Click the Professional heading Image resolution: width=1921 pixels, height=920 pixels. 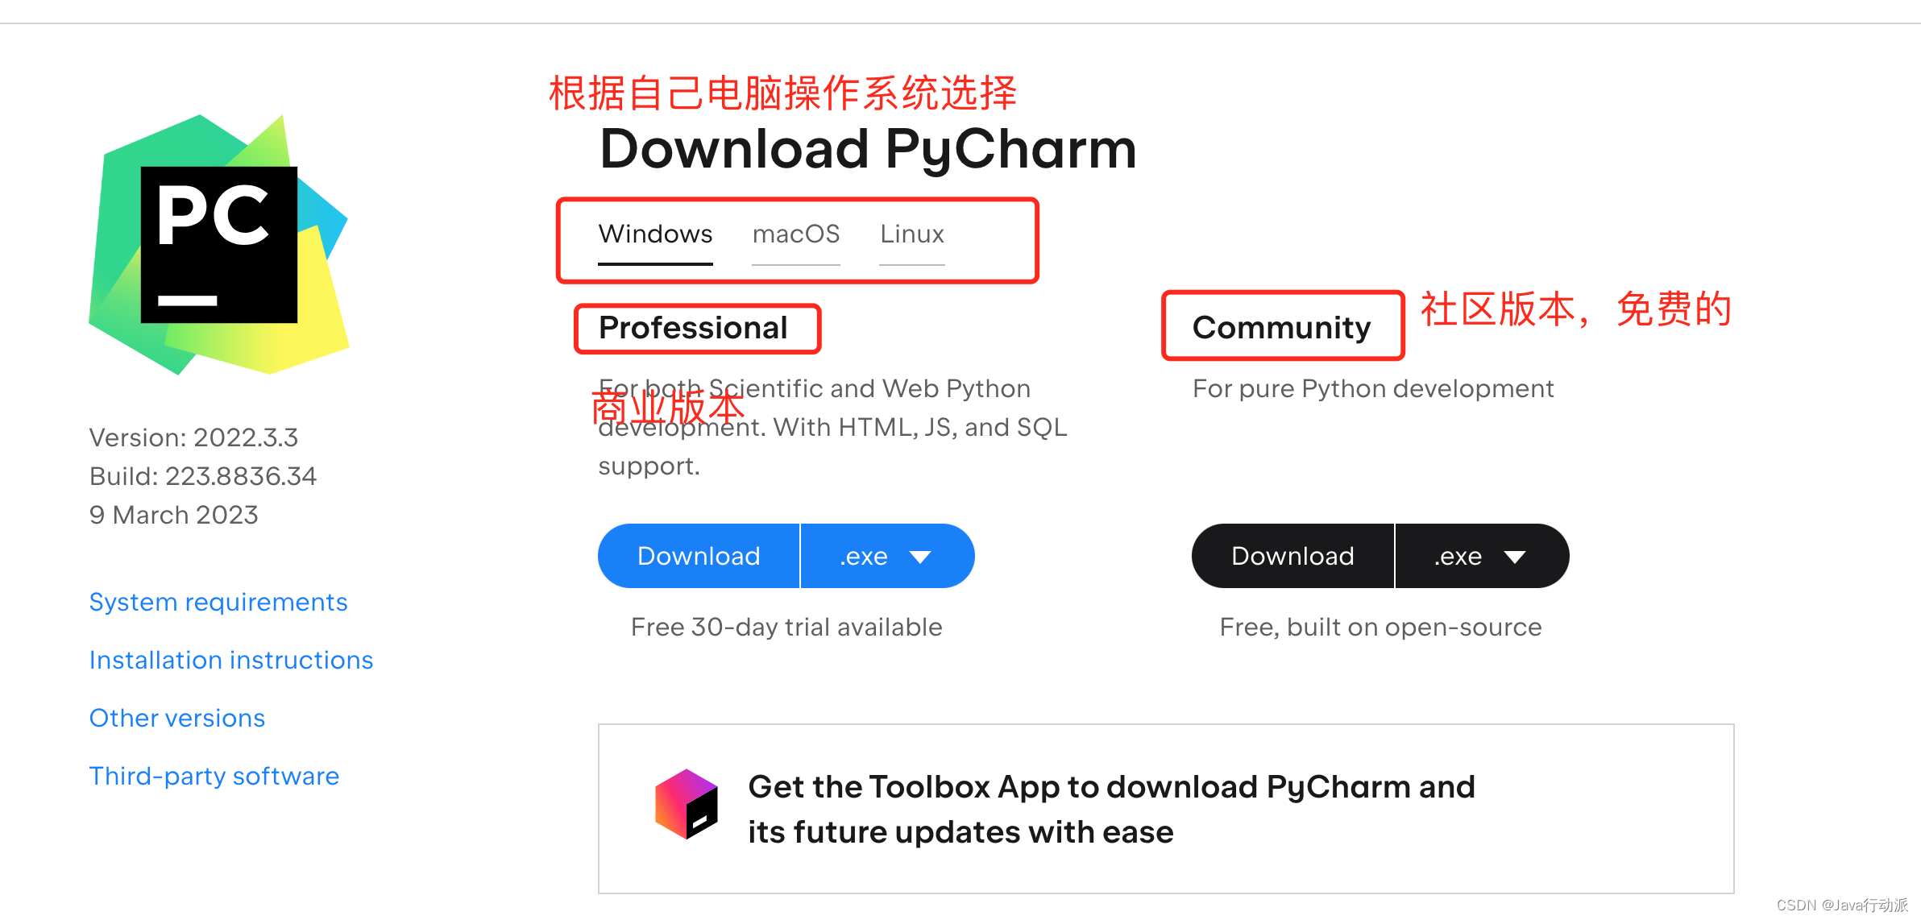point(693,328)
